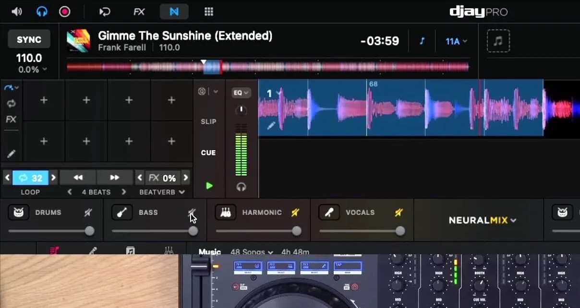Open the EQ dropdown

pos(241,93)
